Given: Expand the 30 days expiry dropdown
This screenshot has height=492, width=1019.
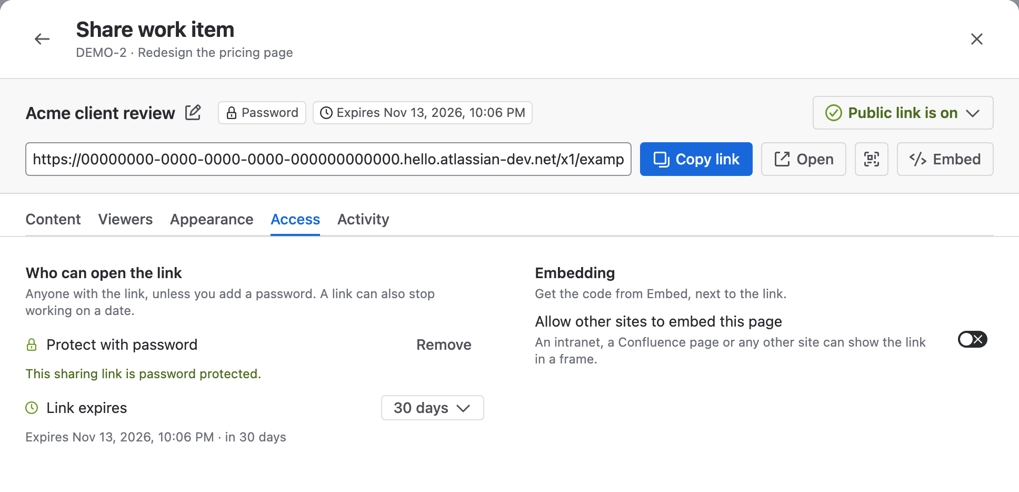Looking at the screenshot, I should (x=433, y=408).
